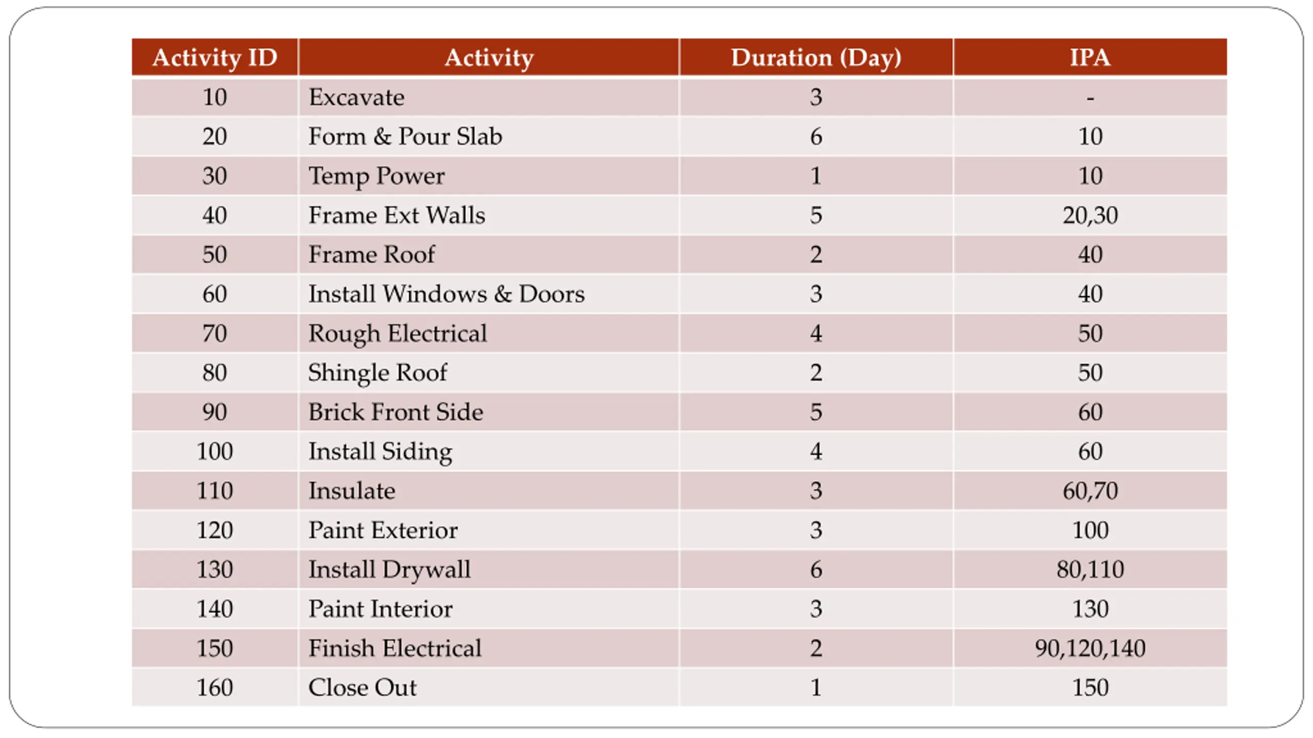
Task: Select the Activity column header
Action: 489,57
